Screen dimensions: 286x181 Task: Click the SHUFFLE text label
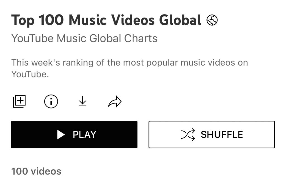point(222,135)
